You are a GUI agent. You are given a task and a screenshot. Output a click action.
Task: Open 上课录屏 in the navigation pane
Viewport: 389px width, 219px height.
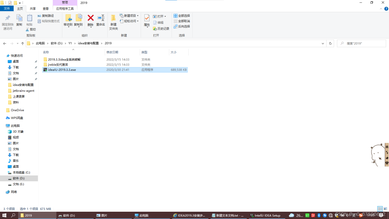(19, 96)
